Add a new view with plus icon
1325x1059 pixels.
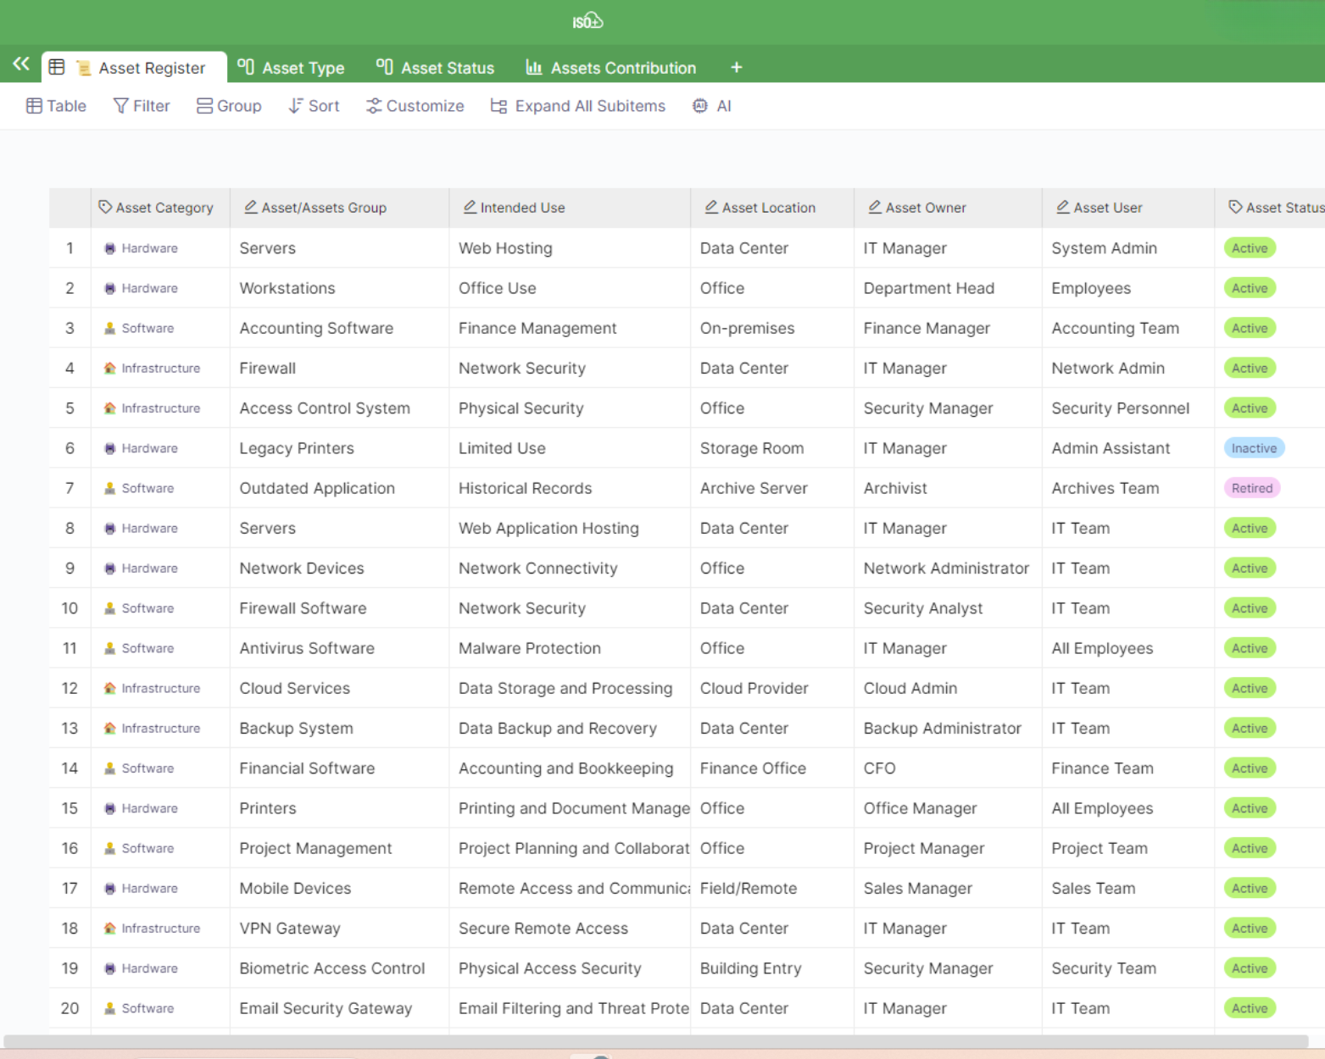(736, 67)
